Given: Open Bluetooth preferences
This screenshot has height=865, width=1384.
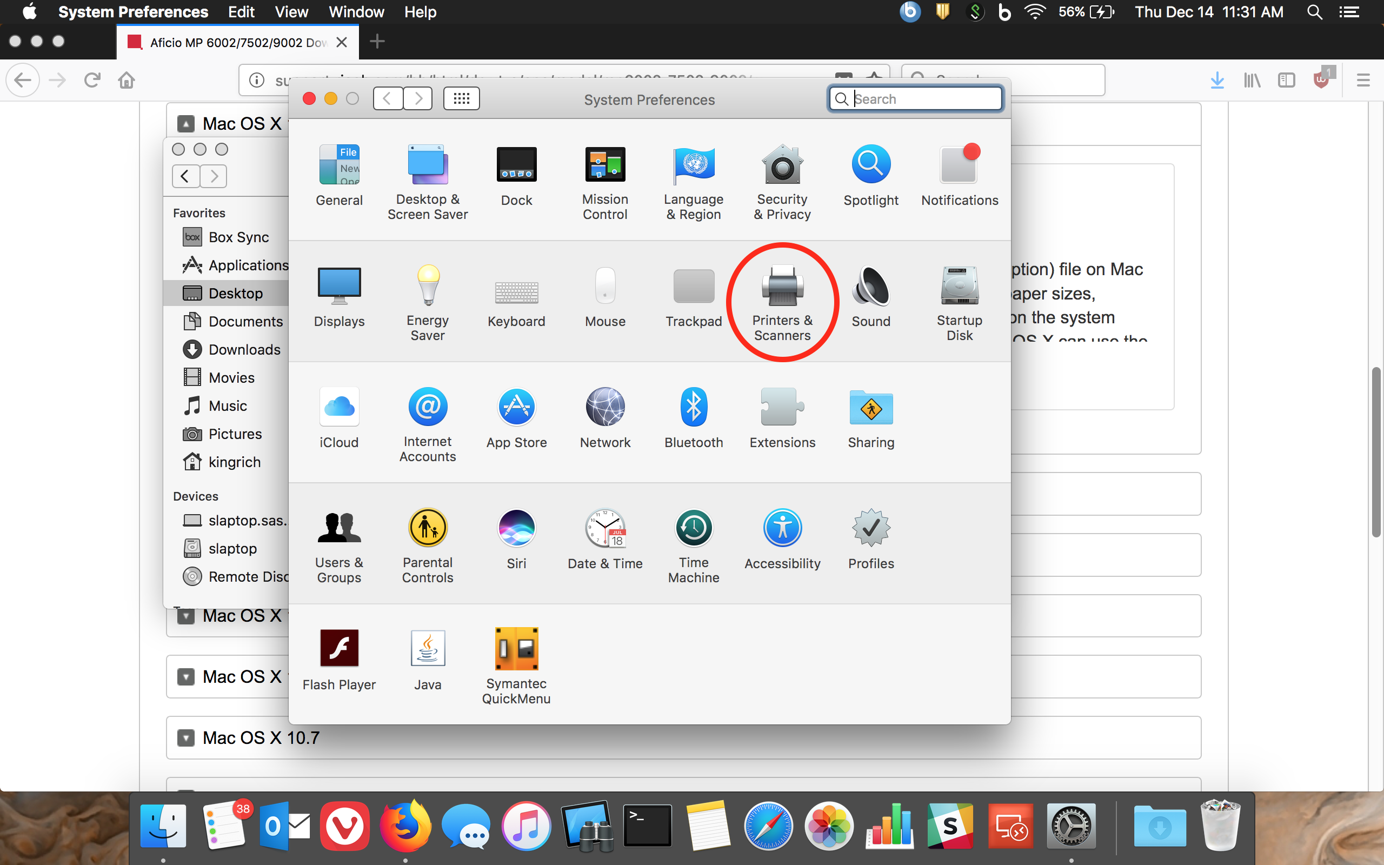Looking at the screenshot, I should coord(694,418).
